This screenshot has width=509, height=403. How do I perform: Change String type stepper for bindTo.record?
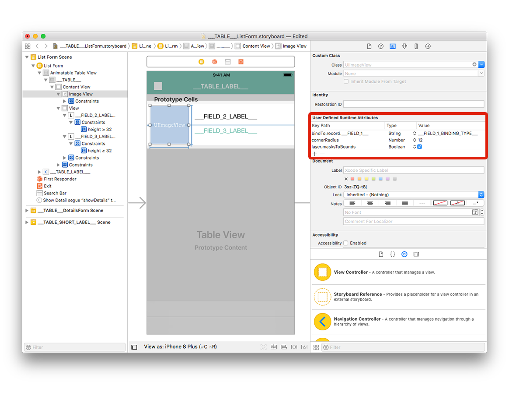pos(415,133)
